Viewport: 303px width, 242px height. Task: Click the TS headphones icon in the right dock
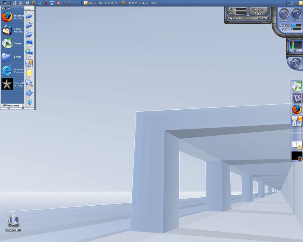(x=297, y=98)
